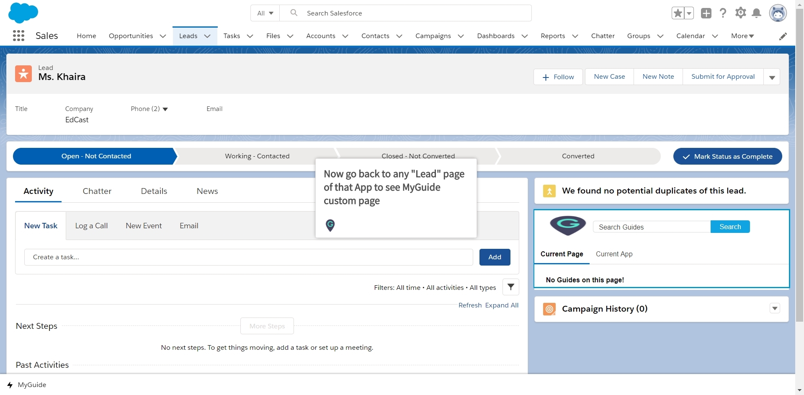The width and height of the screenshot is (804, 395).
Task: Expand the Tasks nav chevron
Action: pos(250,36)
